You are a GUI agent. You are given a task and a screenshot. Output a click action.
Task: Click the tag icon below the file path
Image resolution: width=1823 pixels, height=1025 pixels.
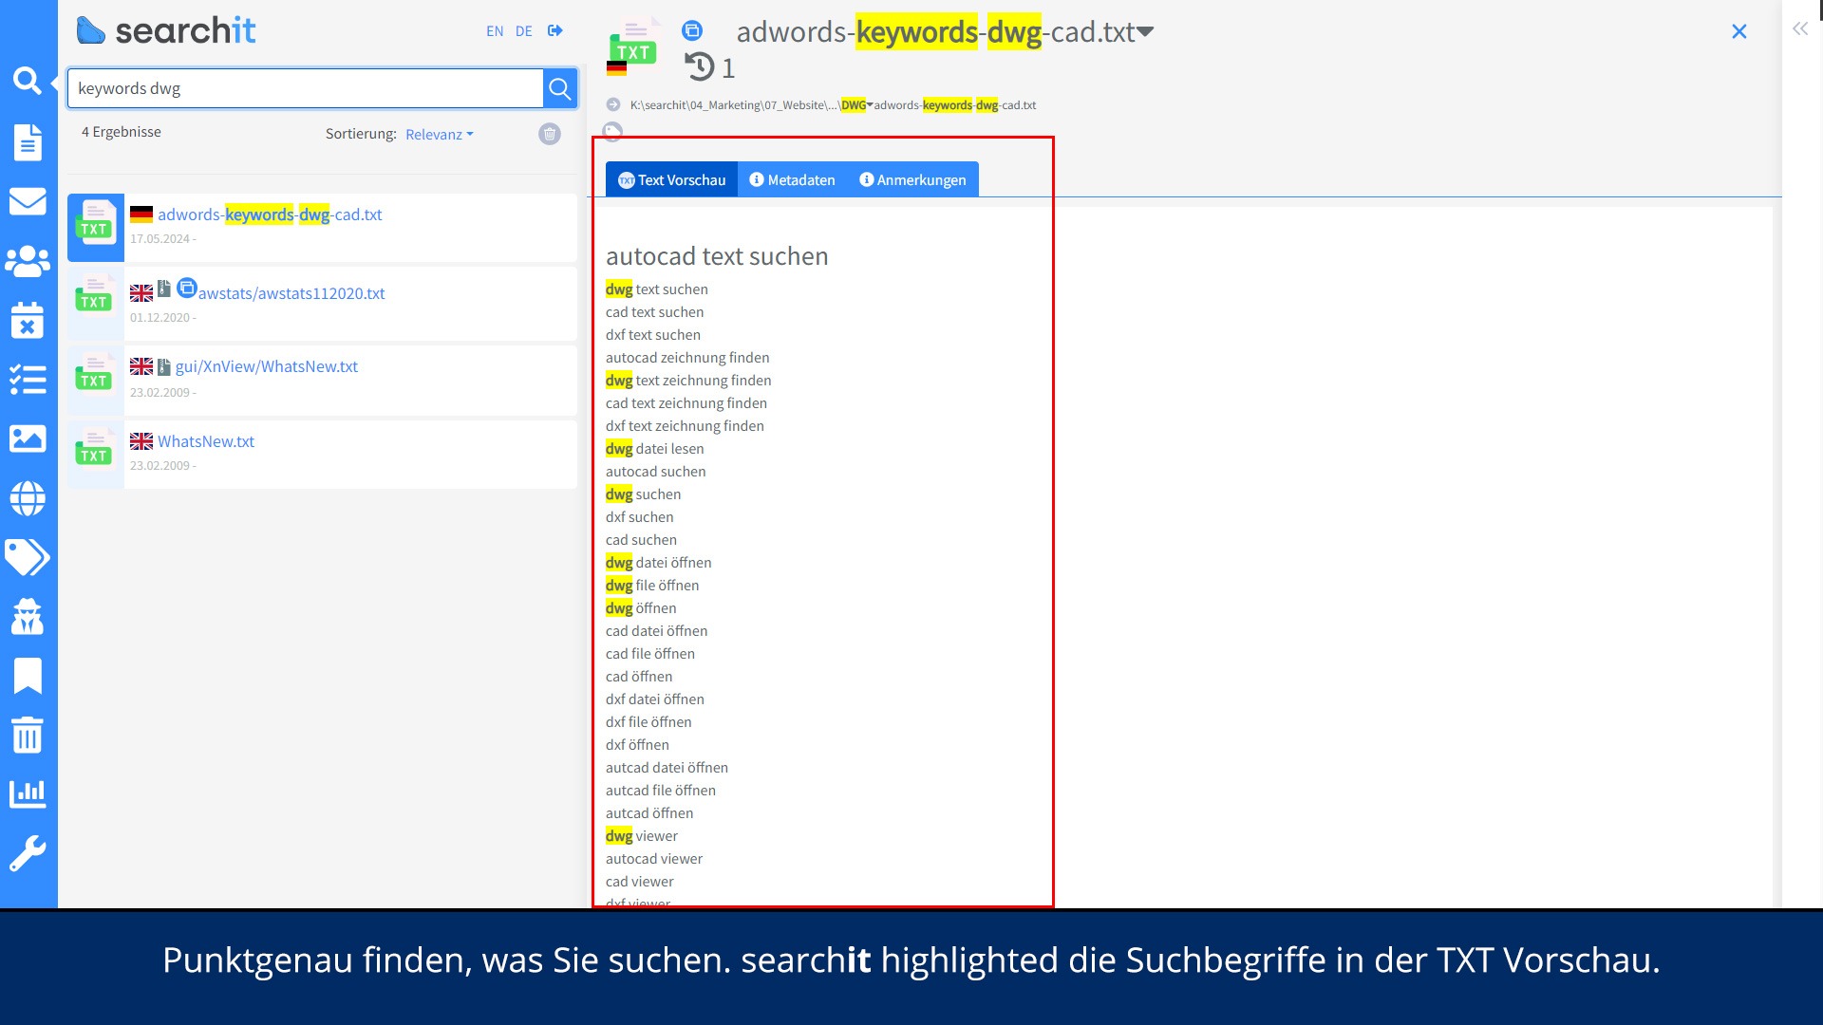pyautogui.click(x=612, y=132)
